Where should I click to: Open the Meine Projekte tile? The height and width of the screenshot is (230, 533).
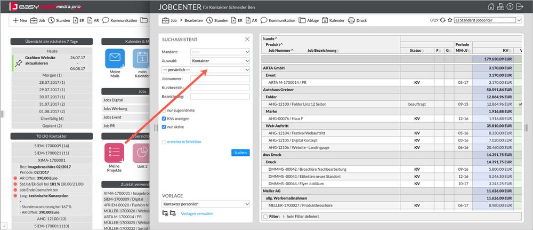coord(114,153)
